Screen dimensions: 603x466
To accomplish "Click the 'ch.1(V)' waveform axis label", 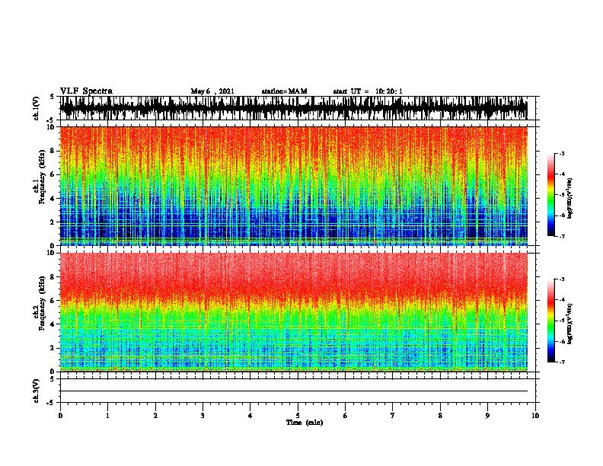I will (37, 108).
